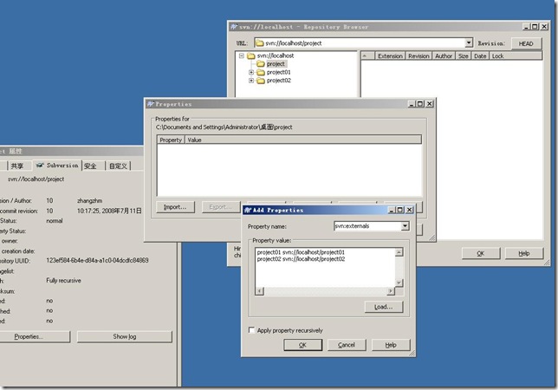This screenshot has height=390, width=558.
Task: Open the URL combo box dropdown
Action: 469,42
